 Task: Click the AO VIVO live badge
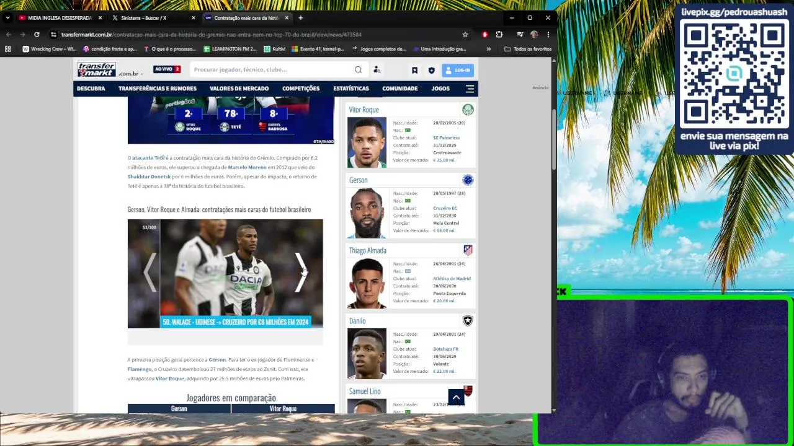coord(167,69)
